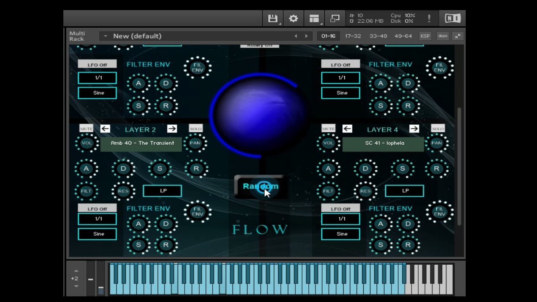
Task: Solo Layer 4
Action: (x=438, y=128)
